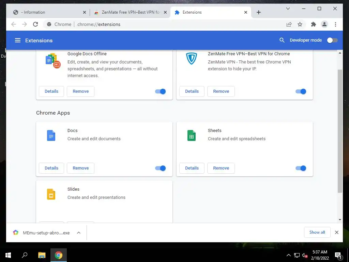The width and height of the screenshot is (349, 262).
Task: Click the blue Docs app icon
Action: coord(51,135)
